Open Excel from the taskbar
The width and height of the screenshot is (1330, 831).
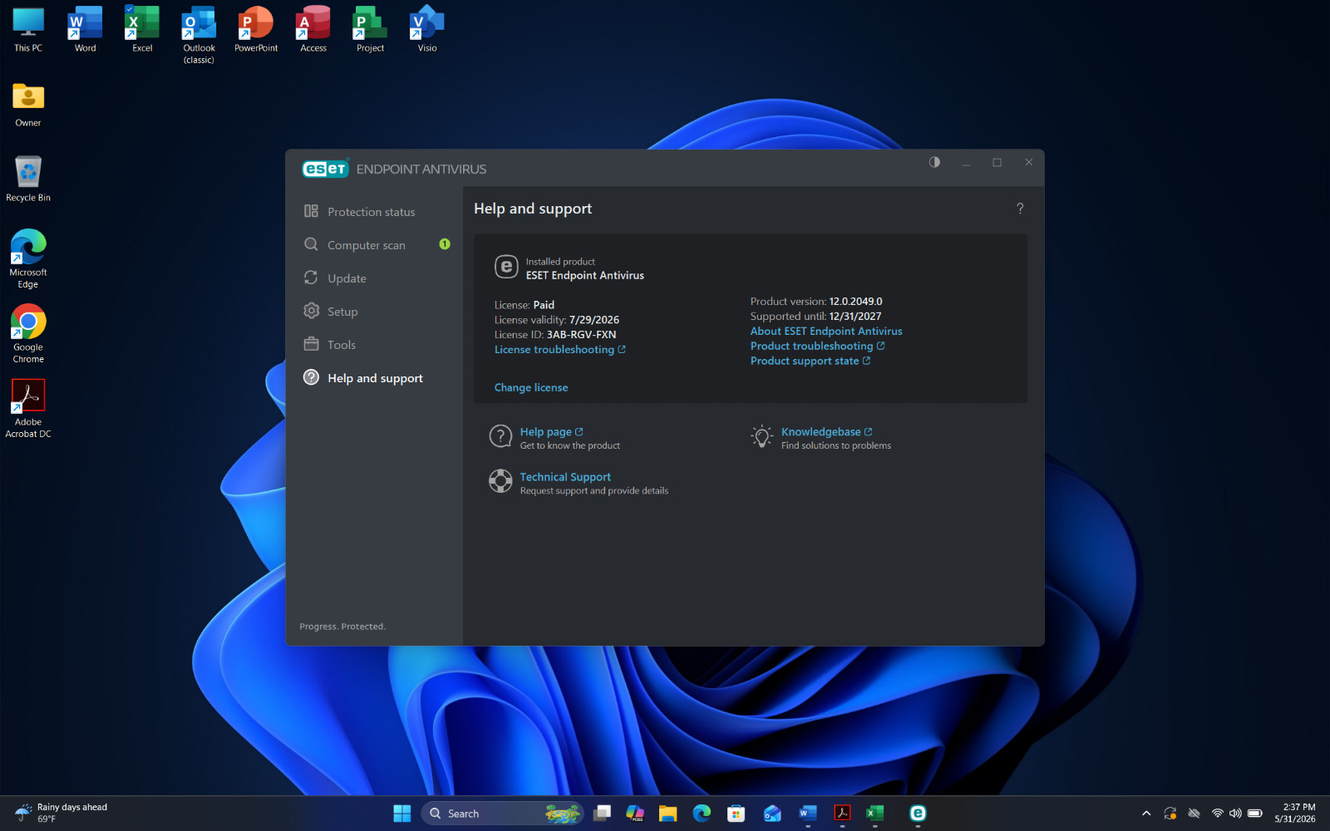point(874,814)
